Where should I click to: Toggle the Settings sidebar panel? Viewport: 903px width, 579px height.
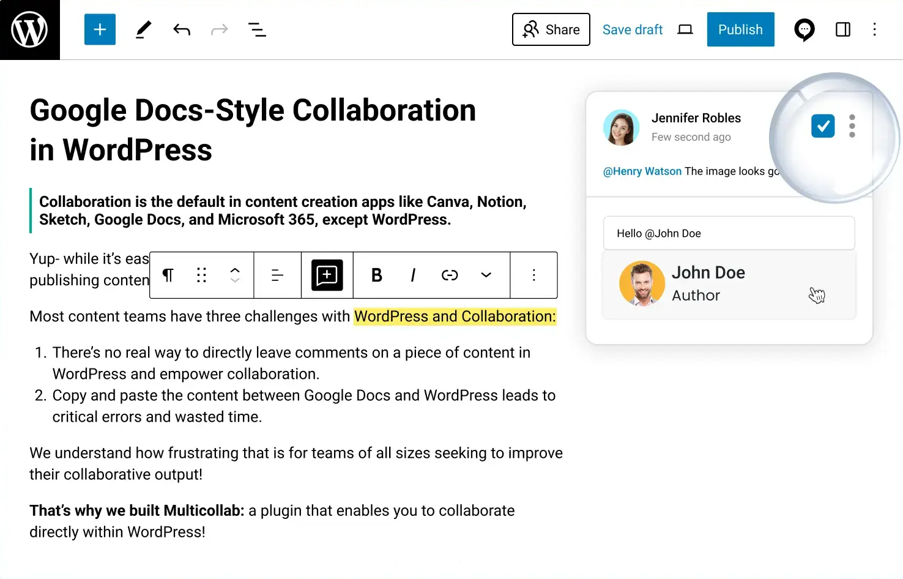point(843,29)
